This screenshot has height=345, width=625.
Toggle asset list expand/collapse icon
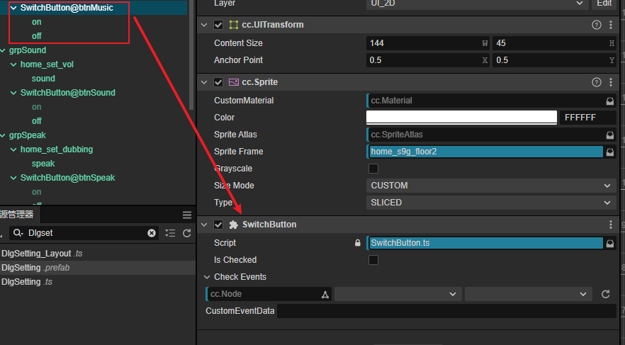point(170,233)
